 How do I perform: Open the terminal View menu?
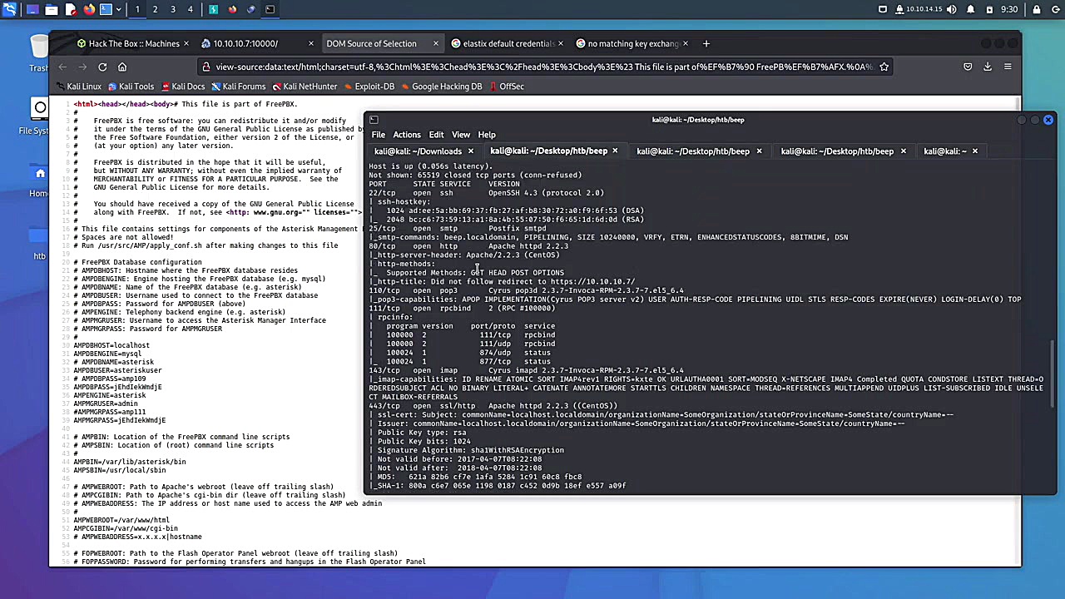pyautogui.click(x=460, y=135)
